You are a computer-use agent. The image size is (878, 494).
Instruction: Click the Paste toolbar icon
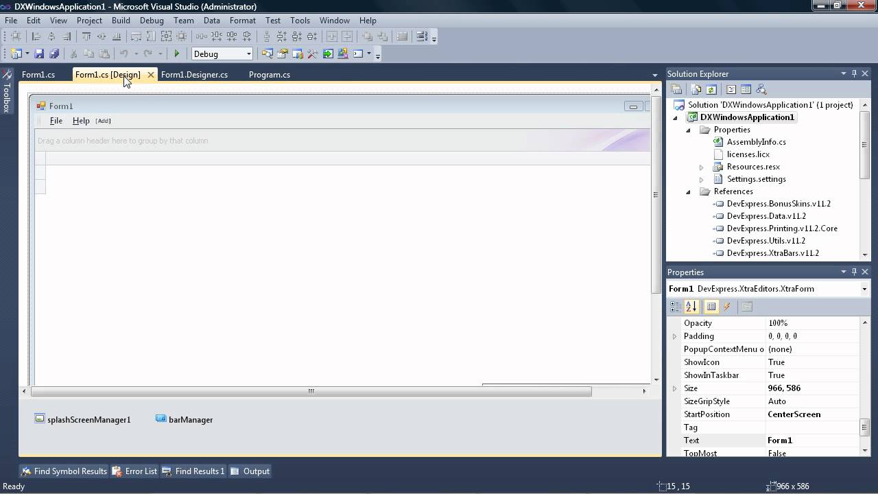click(104, 54)
